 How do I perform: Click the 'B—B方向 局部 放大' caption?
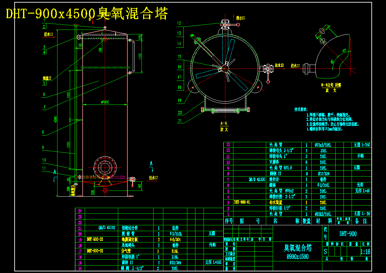(x=331, y=87)
